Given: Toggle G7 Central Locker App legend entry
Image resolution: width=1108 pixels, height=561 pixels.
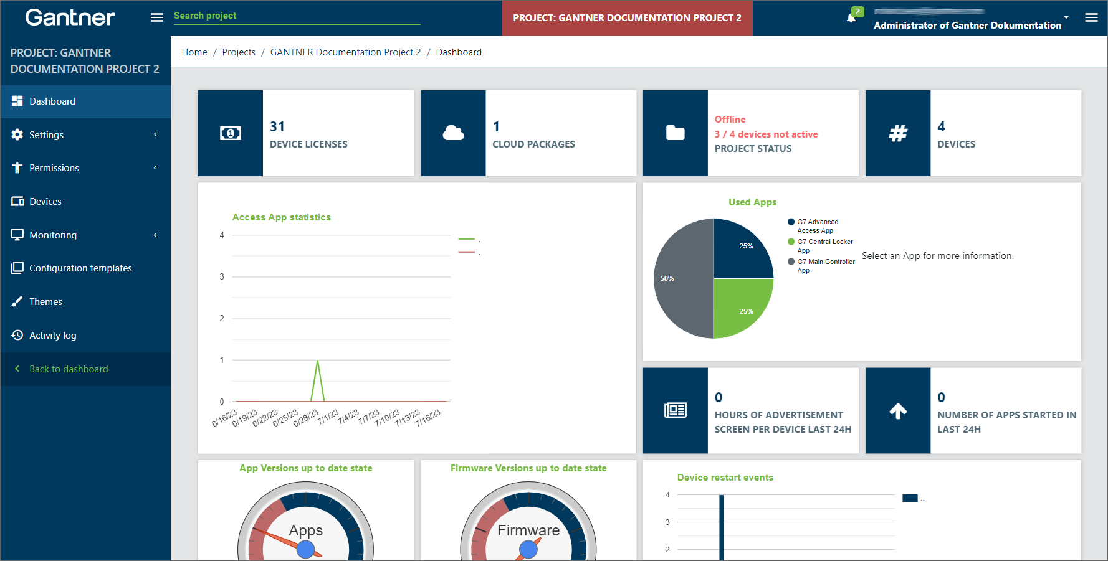Looking at the screenshot, I should 820,246.
